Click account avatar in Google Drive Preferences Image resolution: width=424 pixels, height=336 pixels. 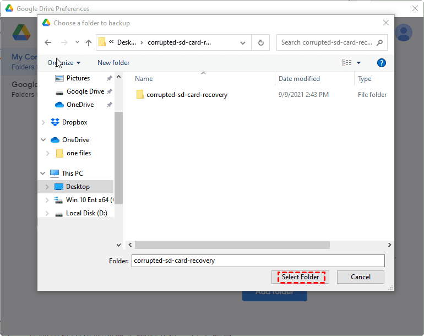tap(404, 32)
